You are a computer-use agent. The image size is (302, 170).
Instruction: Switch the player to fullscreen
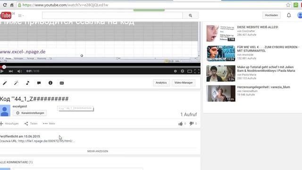(x=197, y=71)
